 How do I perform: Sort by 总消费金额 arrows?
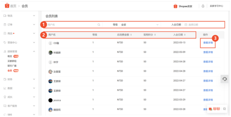tap(131, 35)
